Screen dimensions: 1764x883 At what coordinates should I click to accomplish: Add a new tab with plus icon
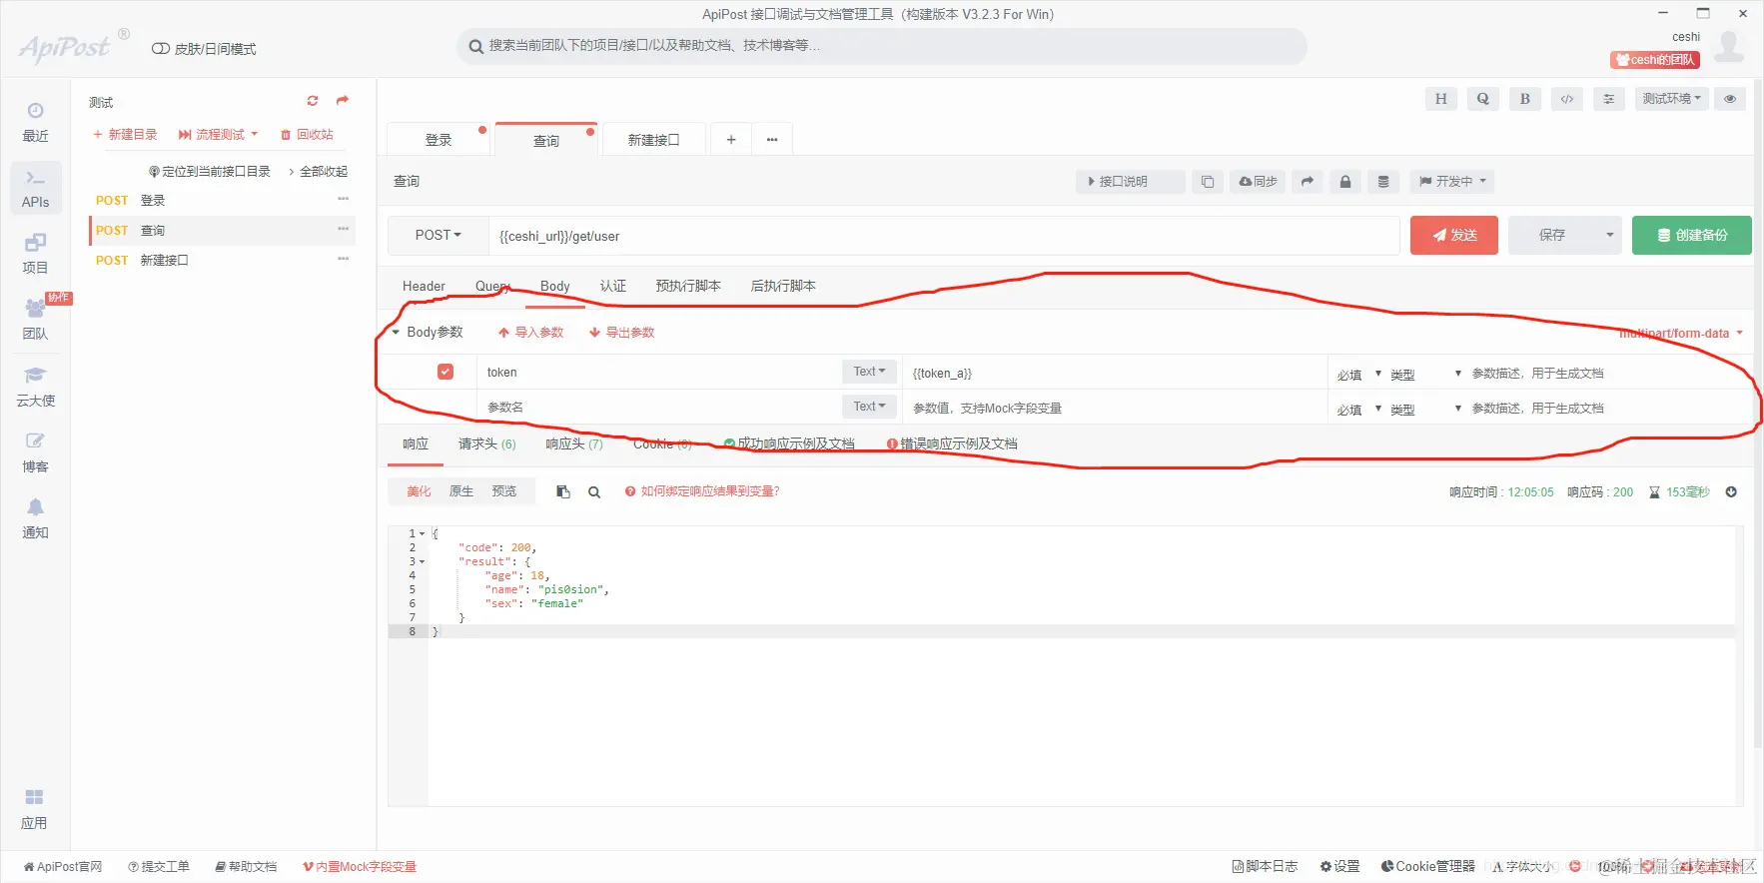tap(731, 140)
